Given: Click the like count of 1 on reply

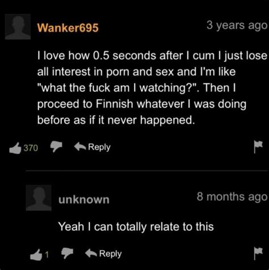Looking at the screenshot, I should pos(47,255).
